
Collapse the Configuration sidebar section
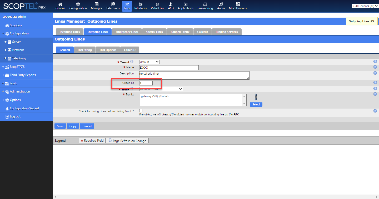click(x=3, y=33)
